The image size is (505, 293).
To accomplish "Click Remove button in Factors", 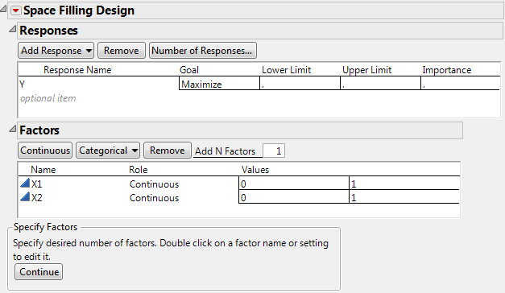I will [168, 151].
